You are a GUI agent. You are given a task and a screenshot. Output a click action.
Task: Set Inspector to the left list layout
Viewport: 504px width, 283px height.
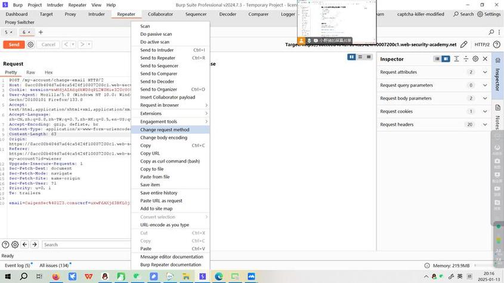click(437, 59)
